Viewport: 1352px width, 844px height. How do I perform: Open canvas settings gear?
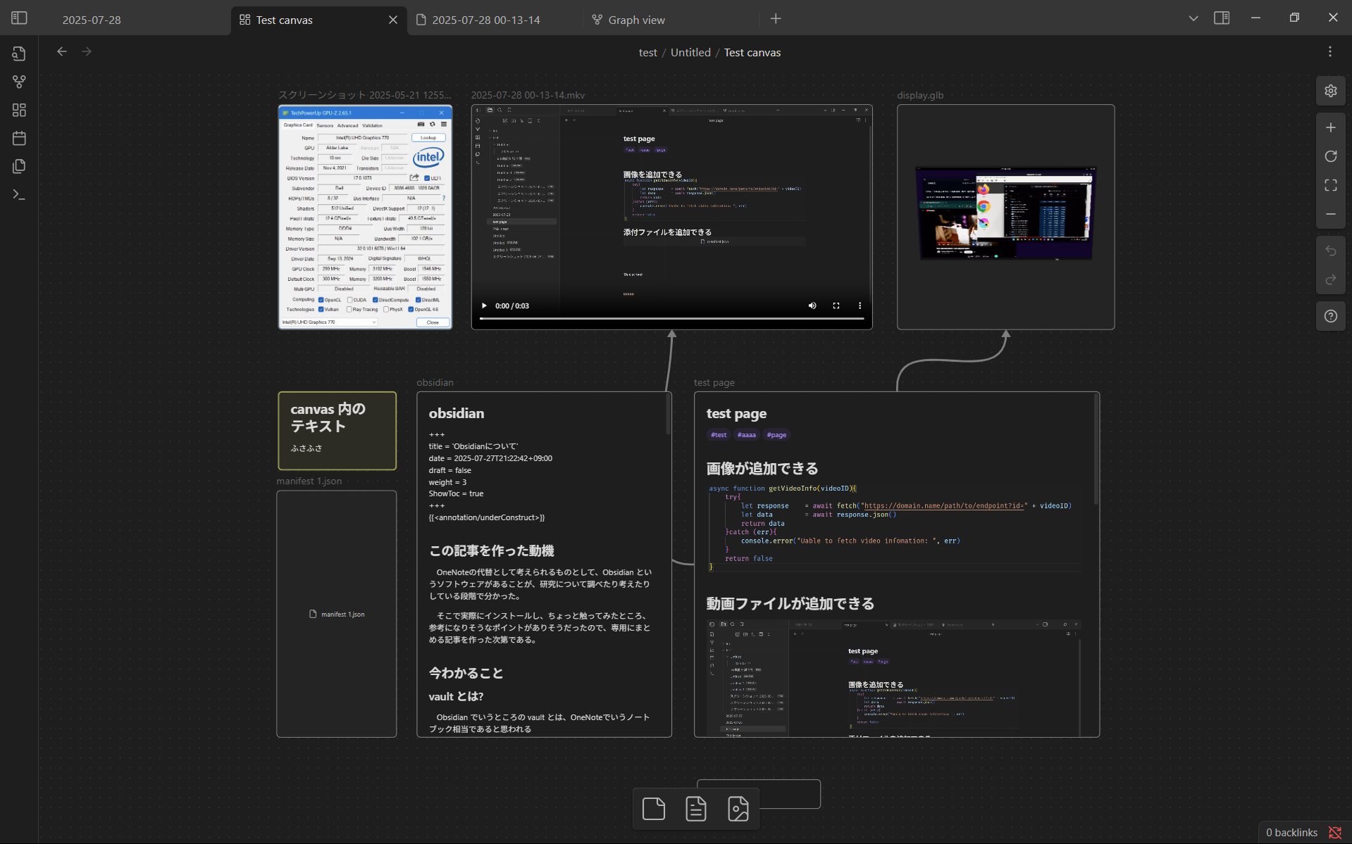coord(1330,91)
